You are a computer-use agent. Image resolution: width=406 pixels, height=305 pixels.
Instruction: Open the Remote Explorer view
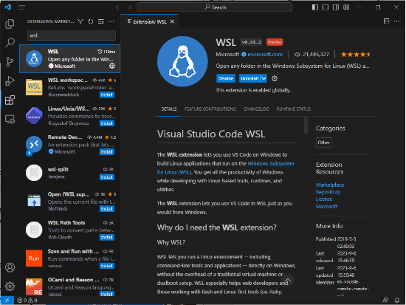10,119
